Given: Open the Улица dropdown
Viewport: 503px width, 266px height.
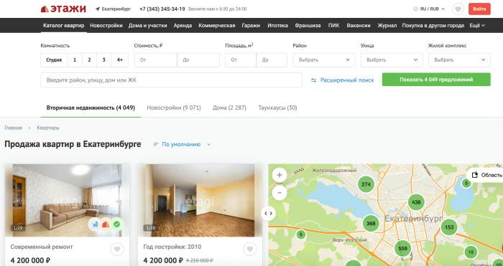Looking at the screenshot, I should [392, 60].
